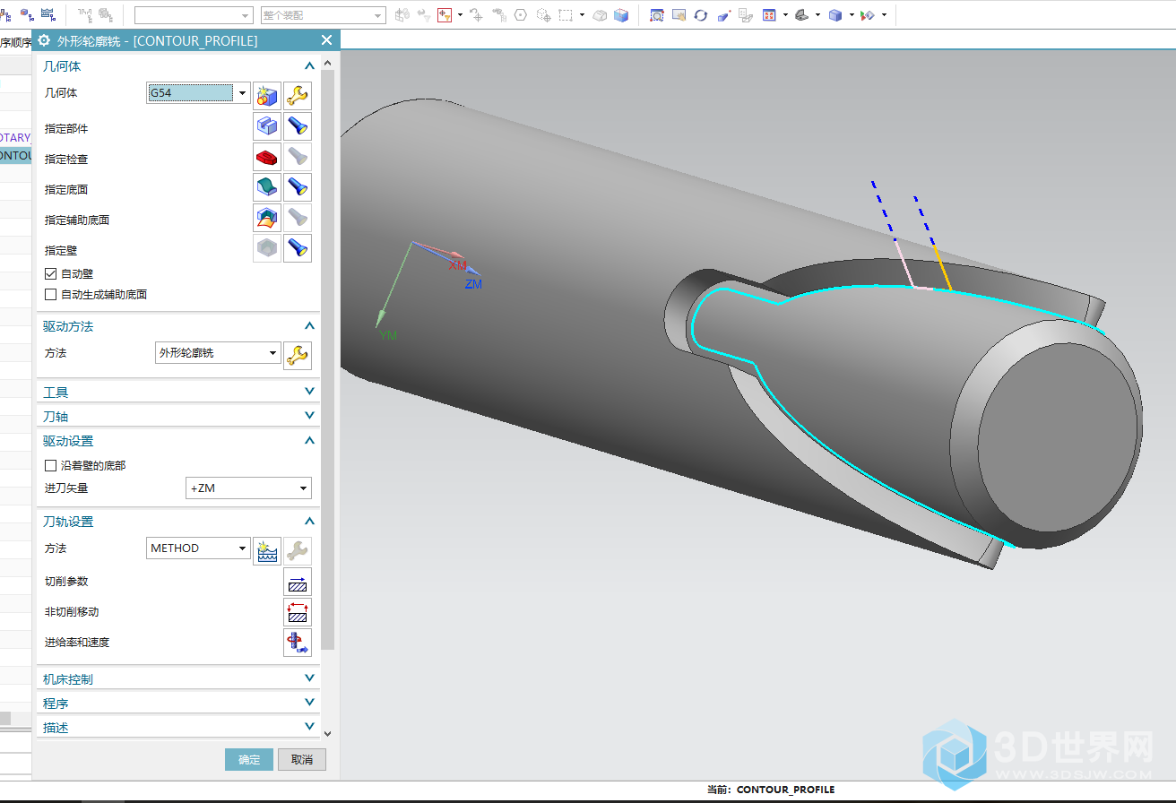Screen dimensions: 1176x803
Task: Click the red grid view layout icon
Action: pos(769,15)
